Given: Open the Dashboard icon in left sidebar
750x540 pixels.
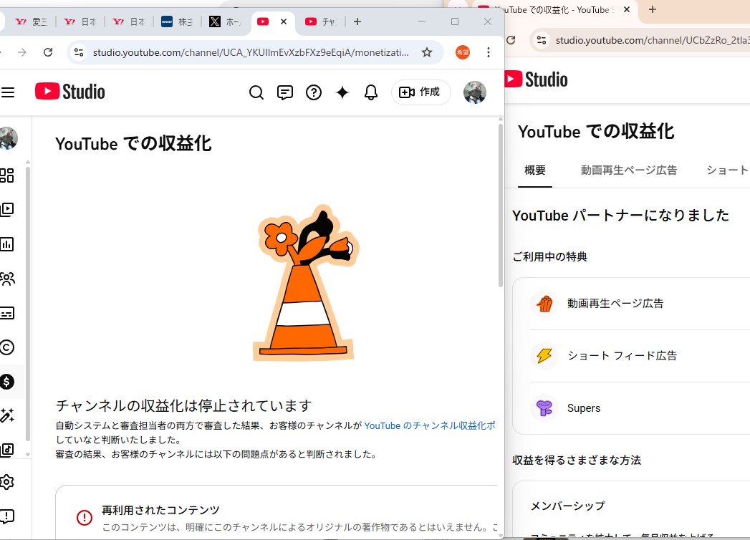Looking at the screenshot, I should tap(6, 175).
